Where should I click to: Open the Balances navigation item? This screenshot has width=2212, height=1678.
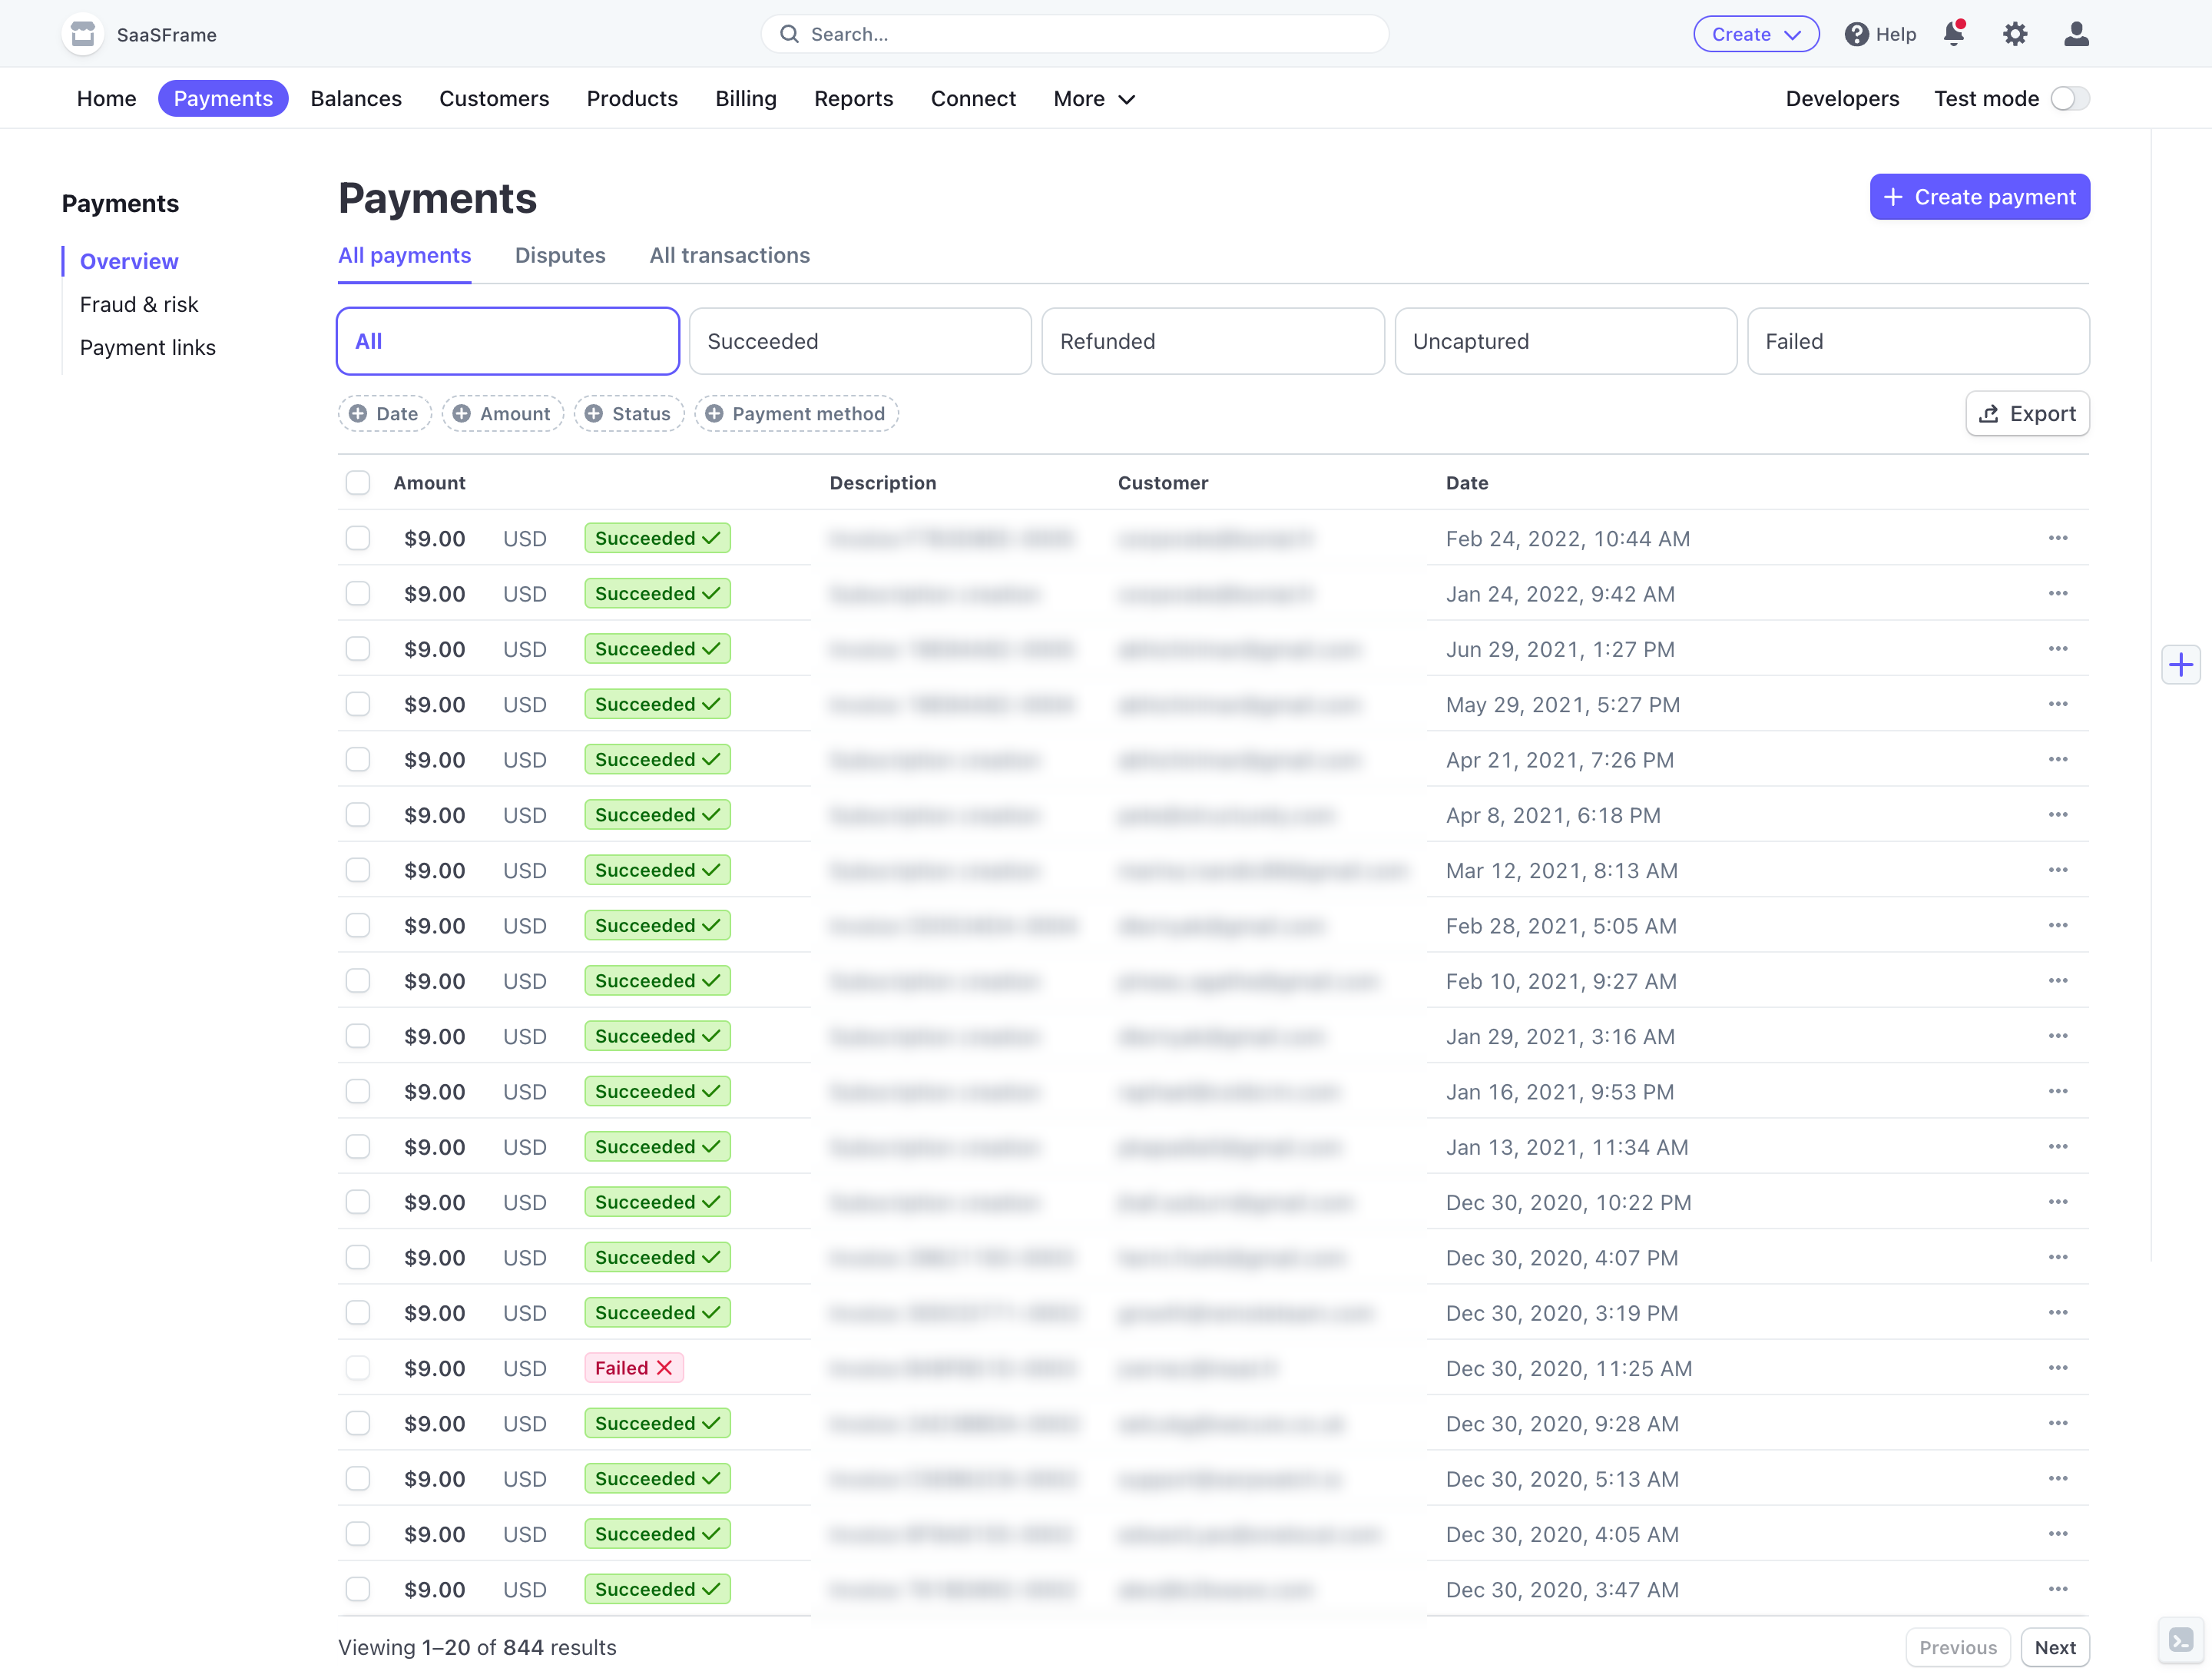coord(356,98)
